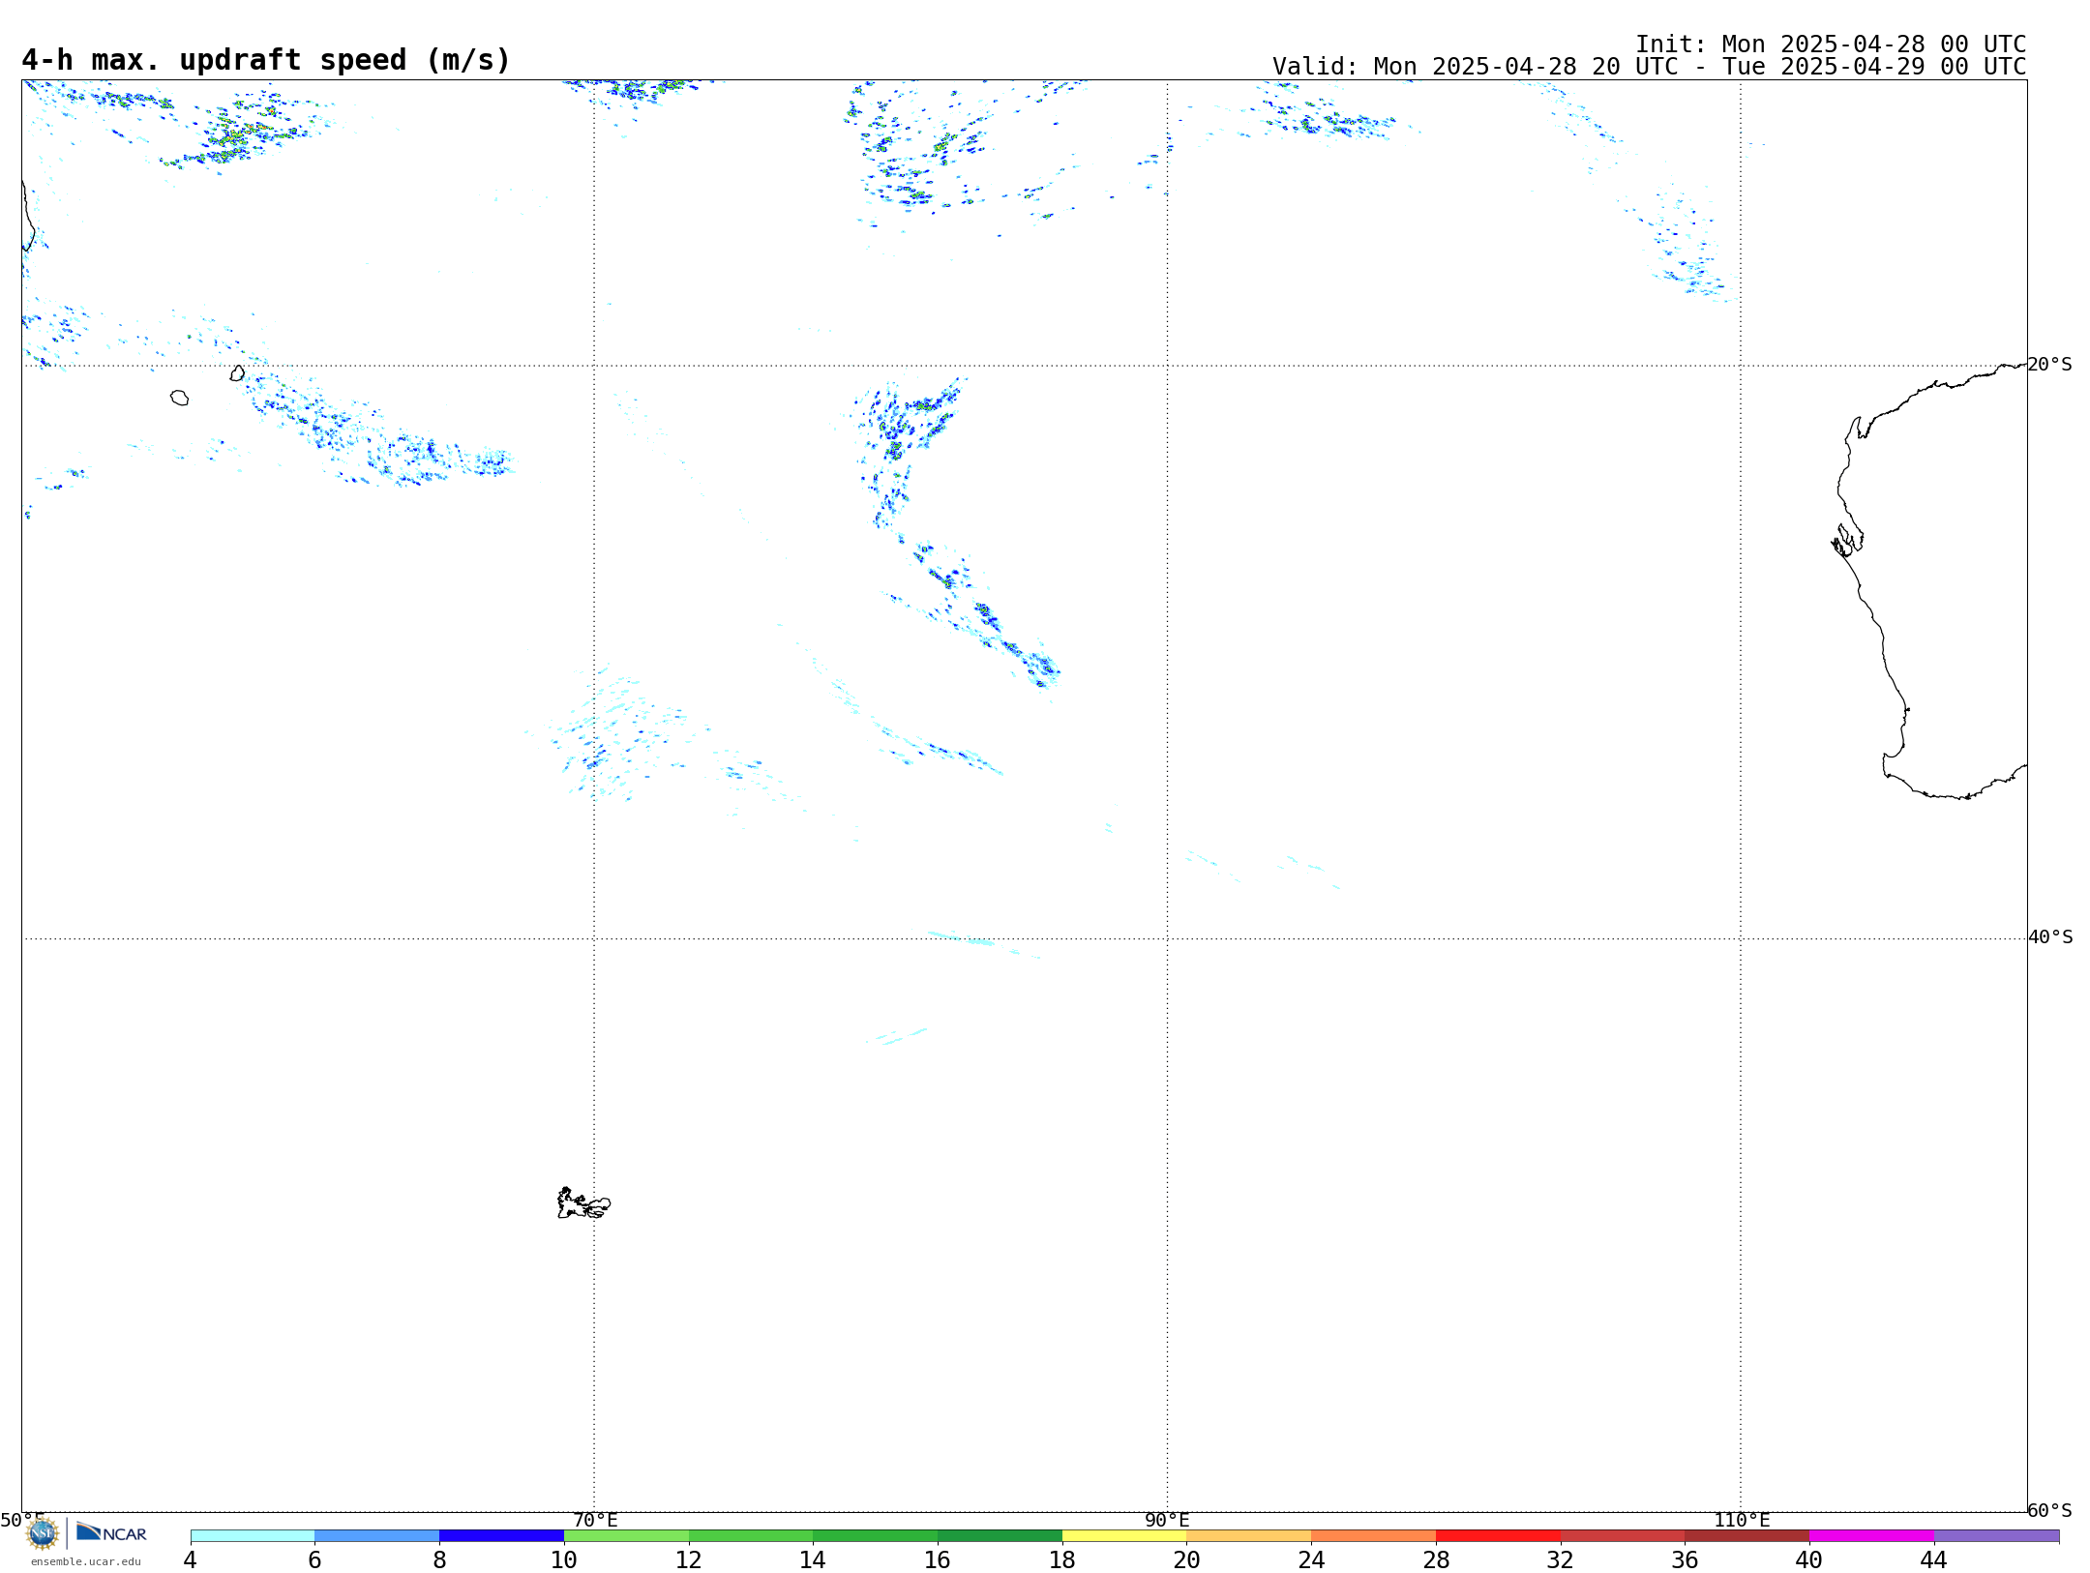Select the brown 36–40 colorbar swatch
2090x1573 pixels.
click(x=1747, y=1535)
